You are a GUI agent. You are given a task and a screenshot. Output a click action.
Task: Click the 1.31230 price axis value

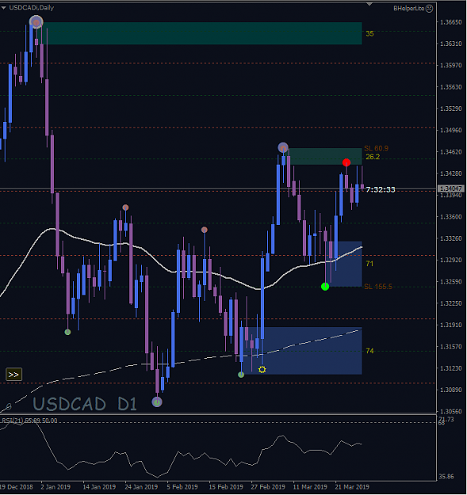(x=451, y=368)
